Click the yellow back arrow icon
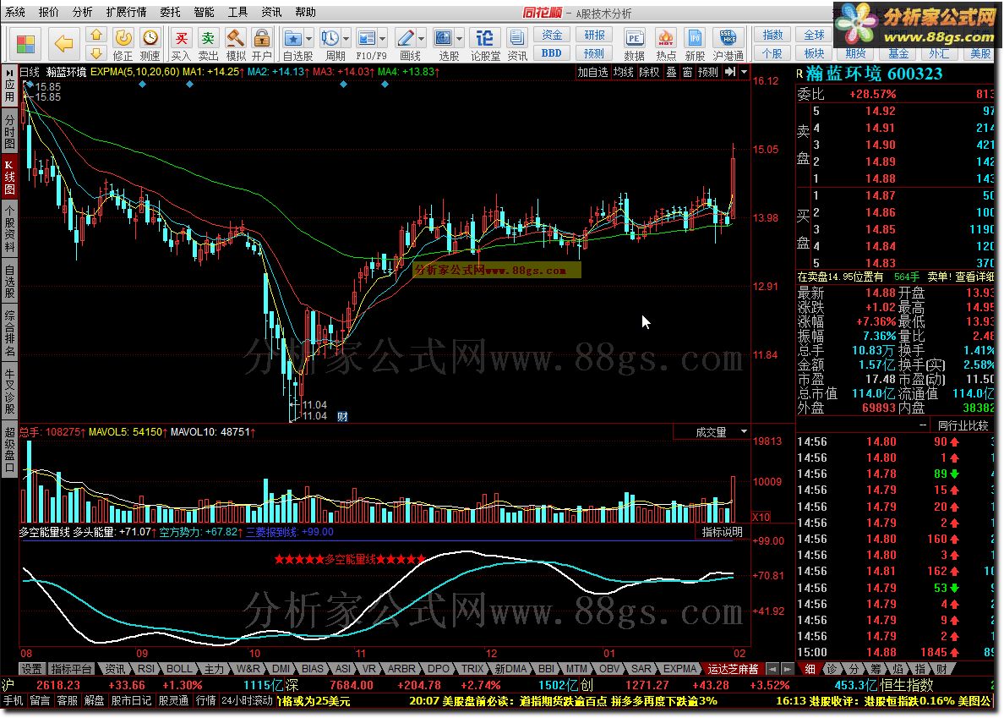This screenshot has width=1004, height=718. 63,44
